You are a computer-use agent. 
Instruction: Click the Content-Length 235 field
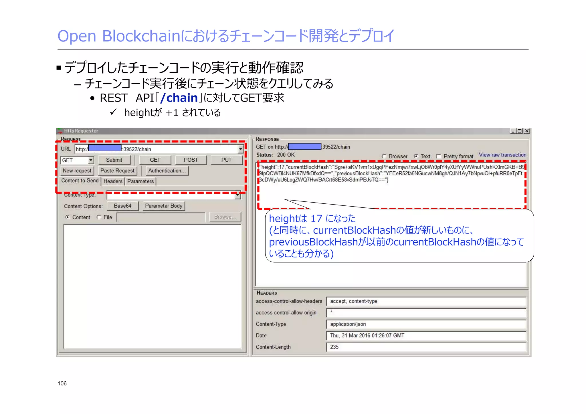click(426, 347)
